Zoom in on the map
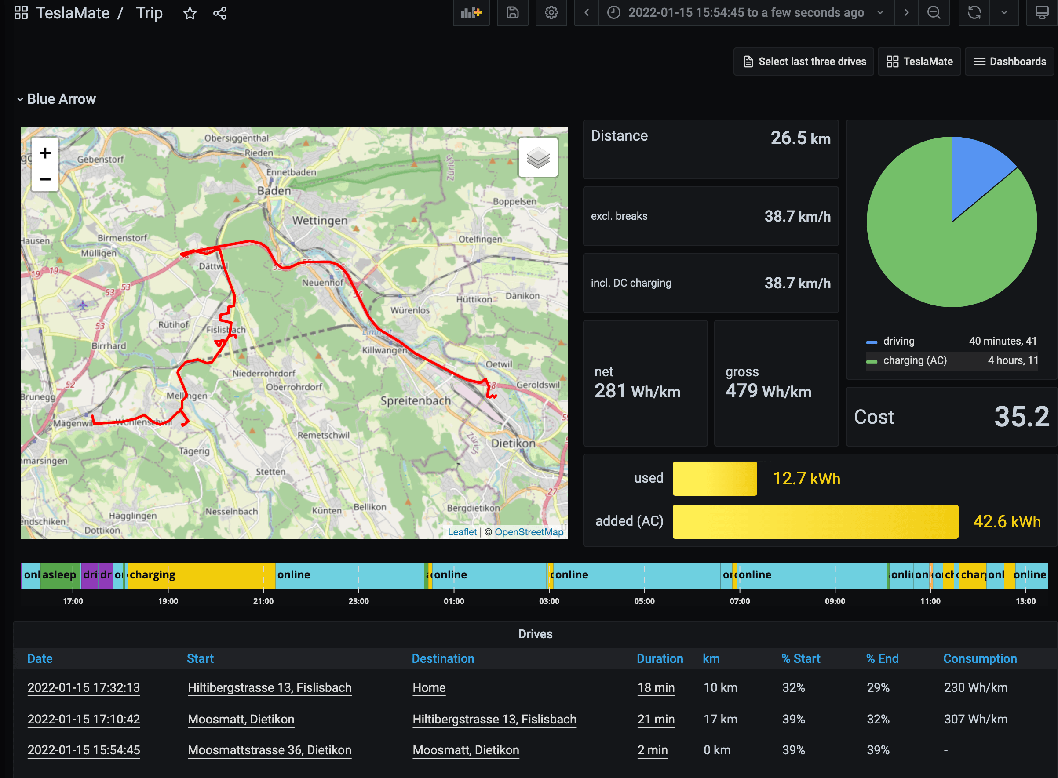 click(45, 153)
